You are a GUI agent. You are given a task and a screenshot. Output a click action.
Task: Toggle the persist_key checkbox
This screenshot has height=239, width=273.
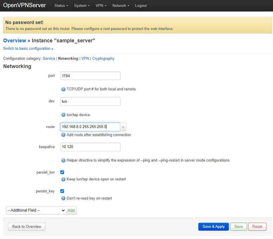pyautogui.click(x=62, y=191)
